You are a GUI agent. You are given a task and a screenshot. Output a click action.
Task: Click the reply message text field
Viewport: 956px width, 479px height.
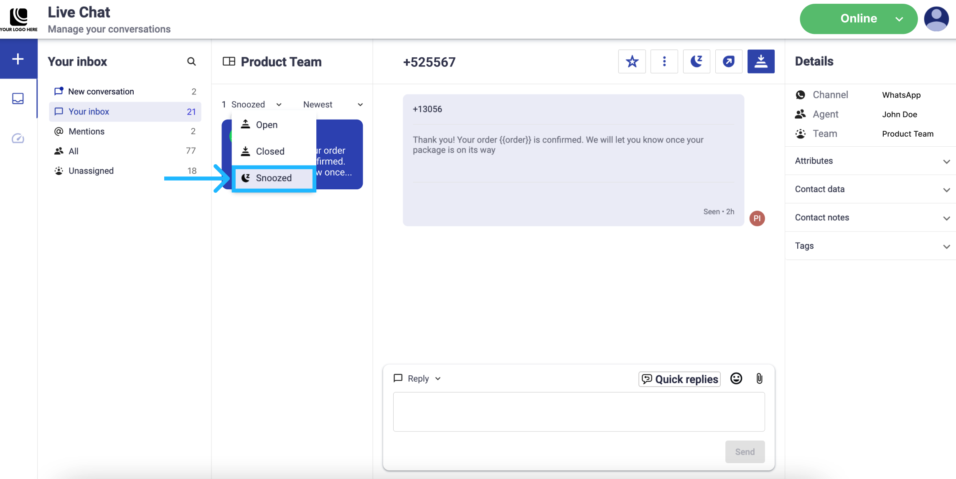[x=578, y=412]
